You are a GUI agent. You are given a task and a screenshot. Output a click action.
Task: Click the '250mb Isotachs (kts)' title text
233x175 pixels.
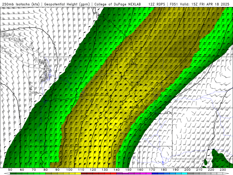click(x=21, y=4)
